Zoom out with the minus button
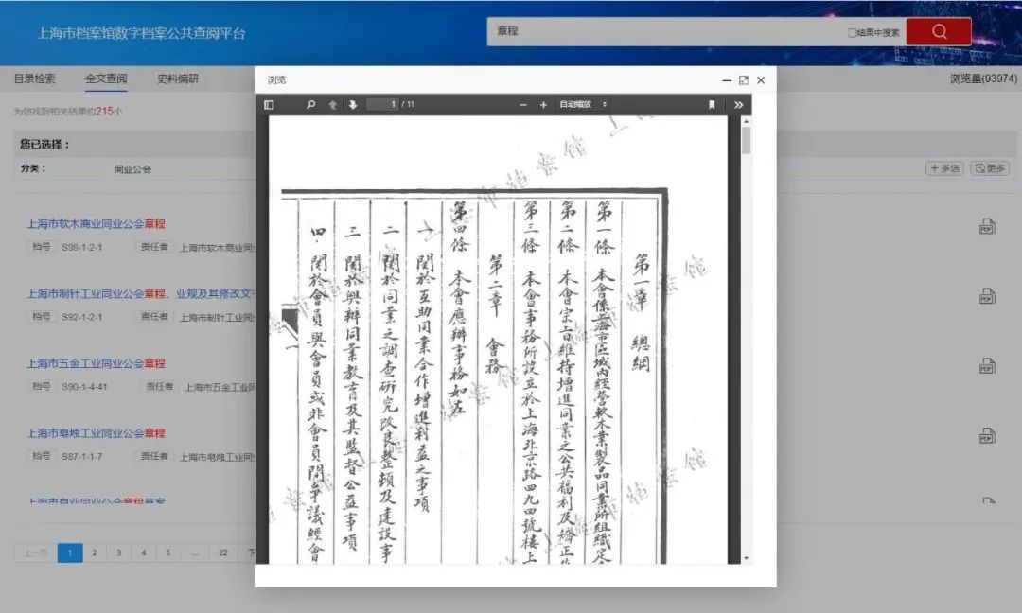The image size is (1022, 613). tap(523, 105)
